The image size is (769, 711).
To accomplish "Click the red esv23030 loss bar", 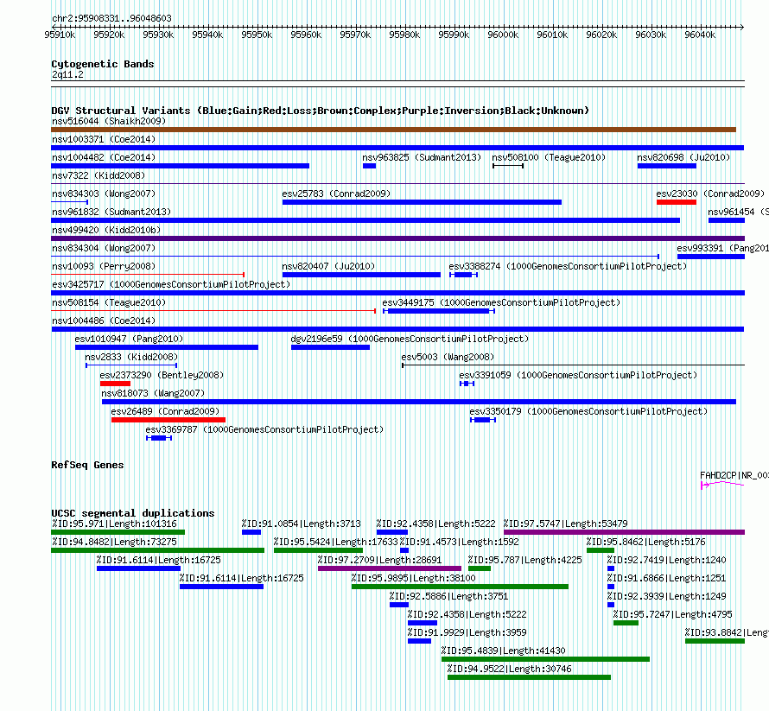I will [677, 202].
